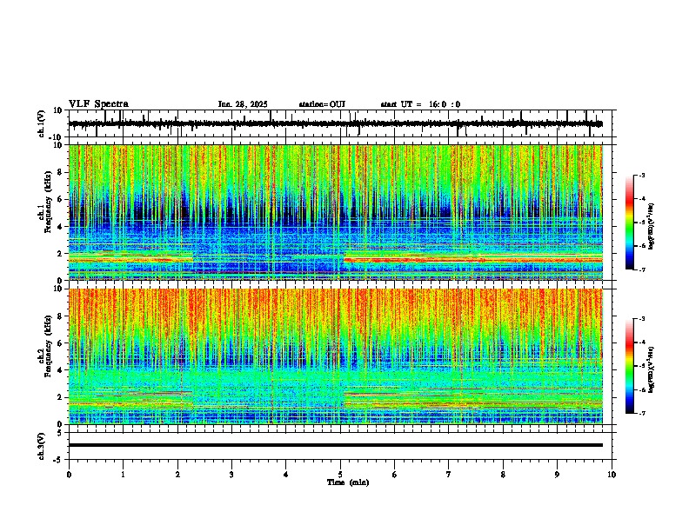Click the "station=OUJ" label

(x=322, y=104)
